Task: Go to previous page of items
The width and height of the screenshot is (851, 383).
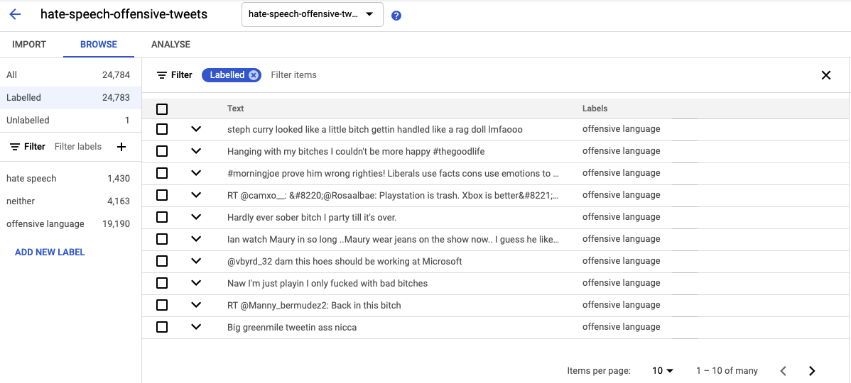Action: [783, 371]
